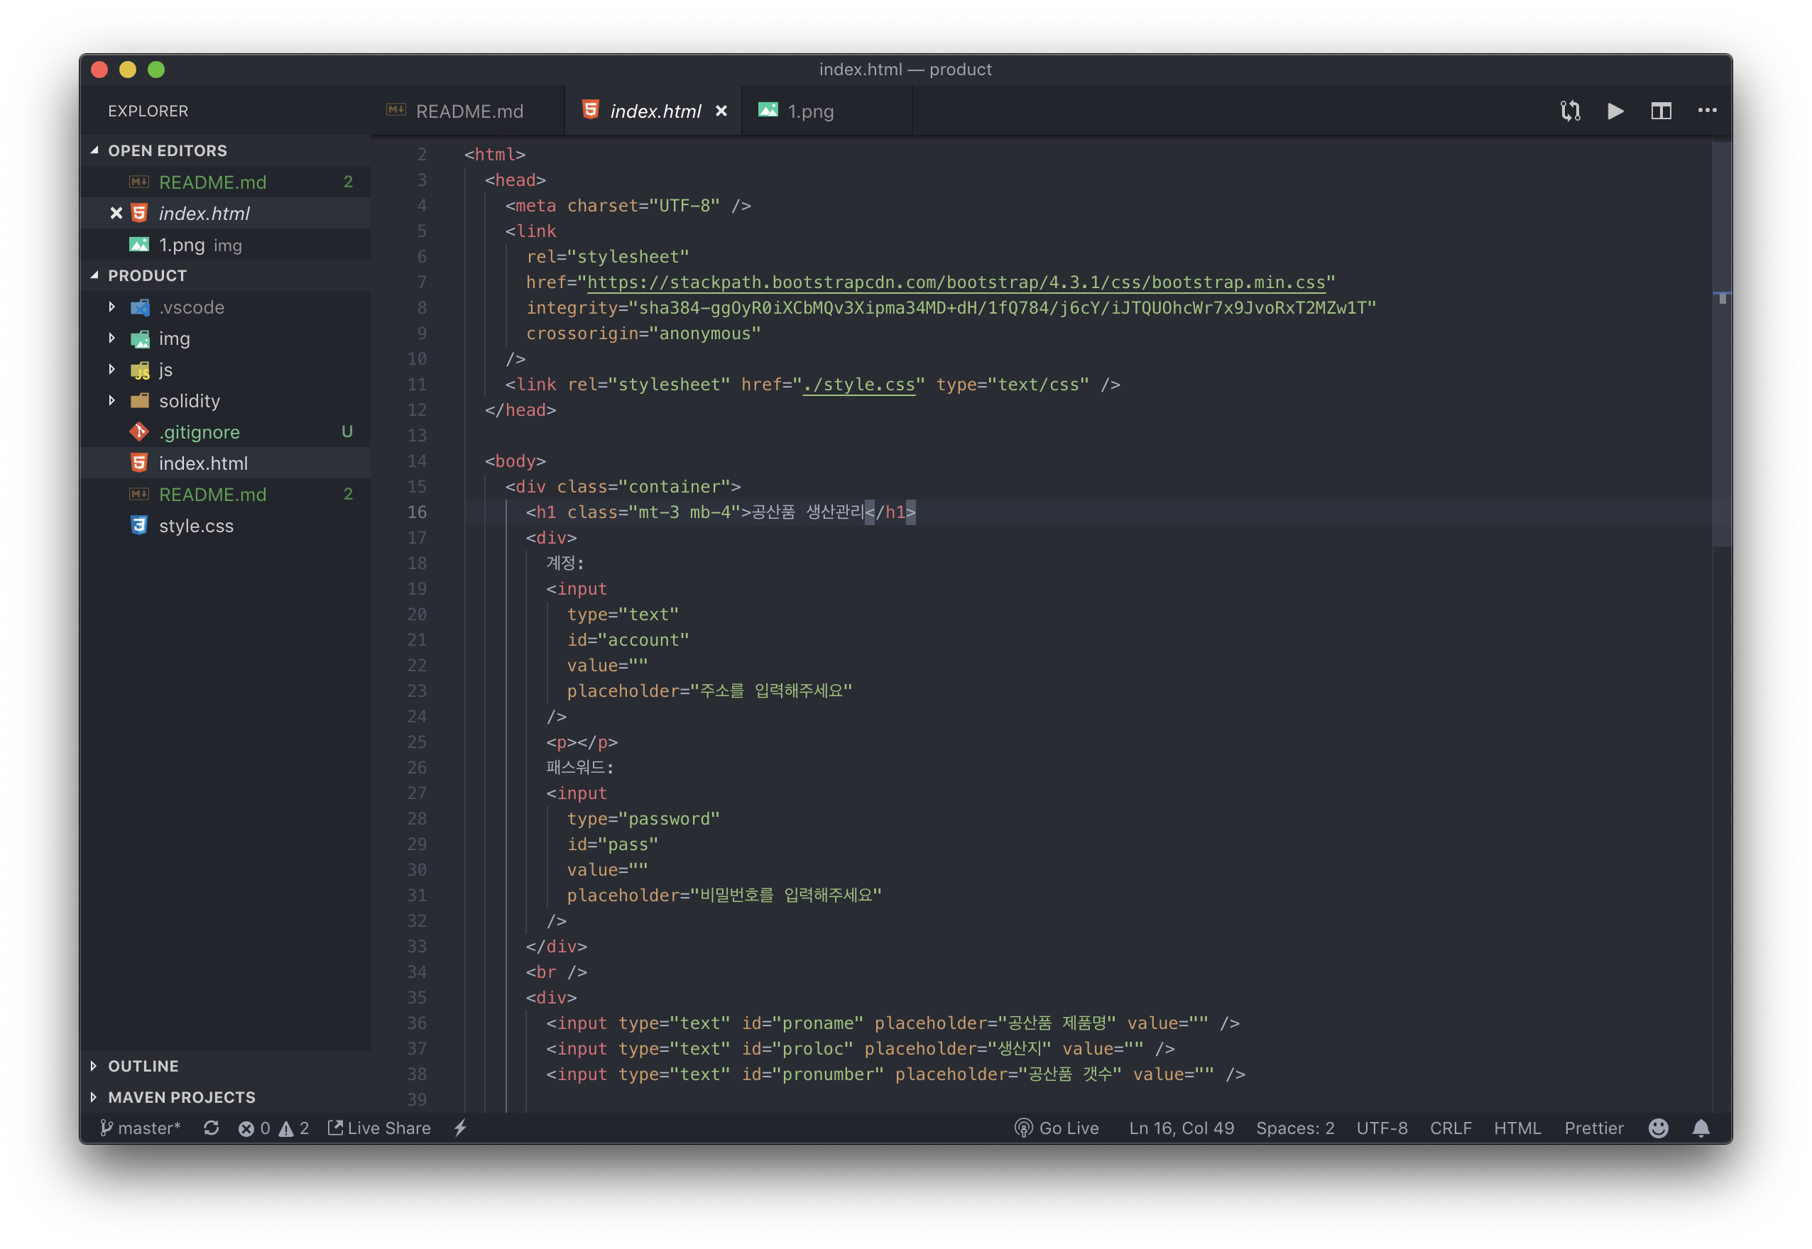Click the errors and warnings count indicator
The height and width of the screenshot is (1249, 1812).
[273, 1128]
